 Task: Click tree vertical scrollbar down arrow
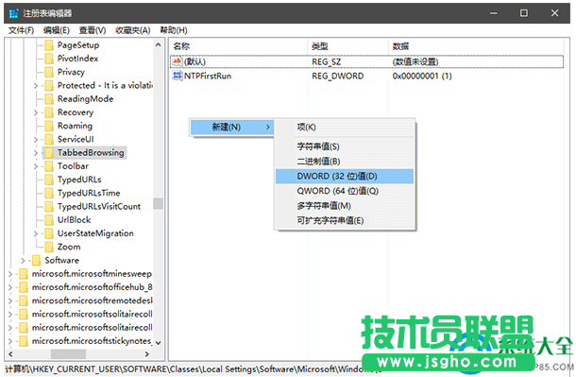click(x=159, y=343)
